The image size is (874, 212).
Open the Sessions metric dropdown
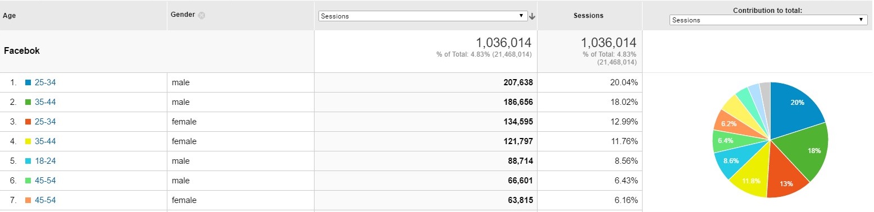point(423,16)
